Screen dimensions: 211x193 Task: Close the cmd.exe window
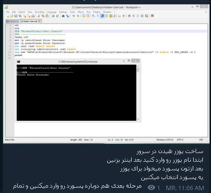136,61
